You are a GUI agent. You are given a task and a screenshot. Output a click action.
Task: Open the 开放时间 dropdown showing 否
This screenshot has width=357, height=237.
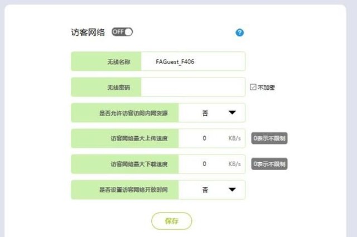coord(212,190)
